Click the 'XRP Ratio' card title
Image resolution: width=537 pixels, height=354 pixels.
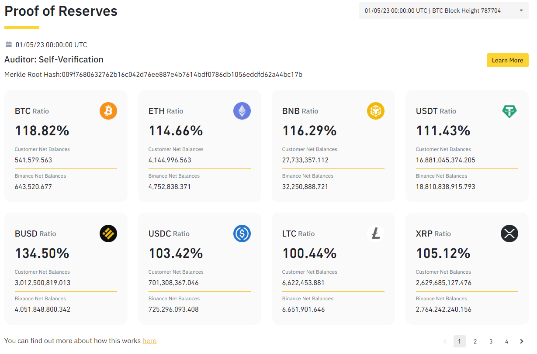(433, 234)
